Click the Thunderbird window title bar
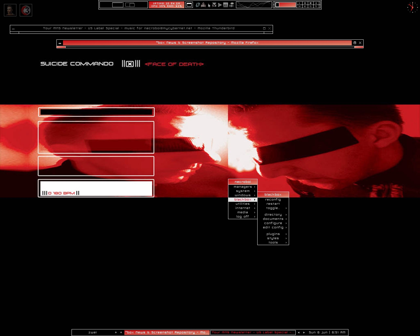The height and width of the screenshot is (336, 420). click(139, 28)
